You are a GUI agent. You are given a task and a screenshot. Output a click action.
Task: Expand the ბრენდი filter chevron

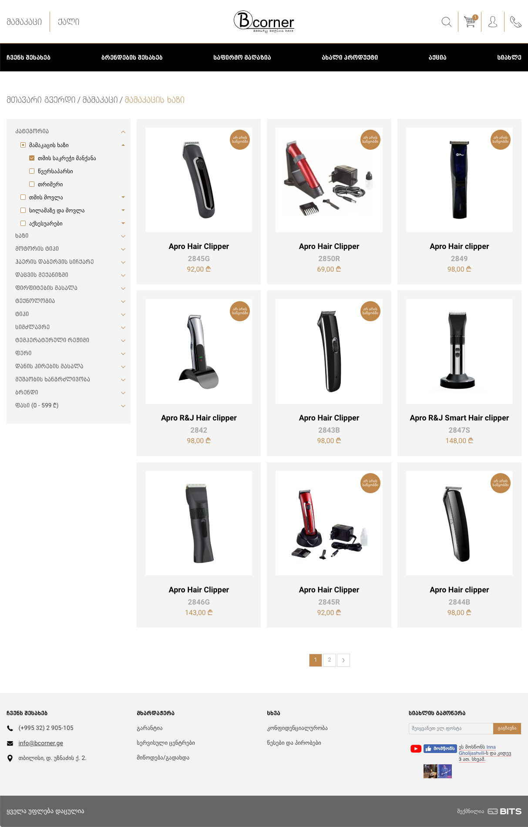click(123, 393)
